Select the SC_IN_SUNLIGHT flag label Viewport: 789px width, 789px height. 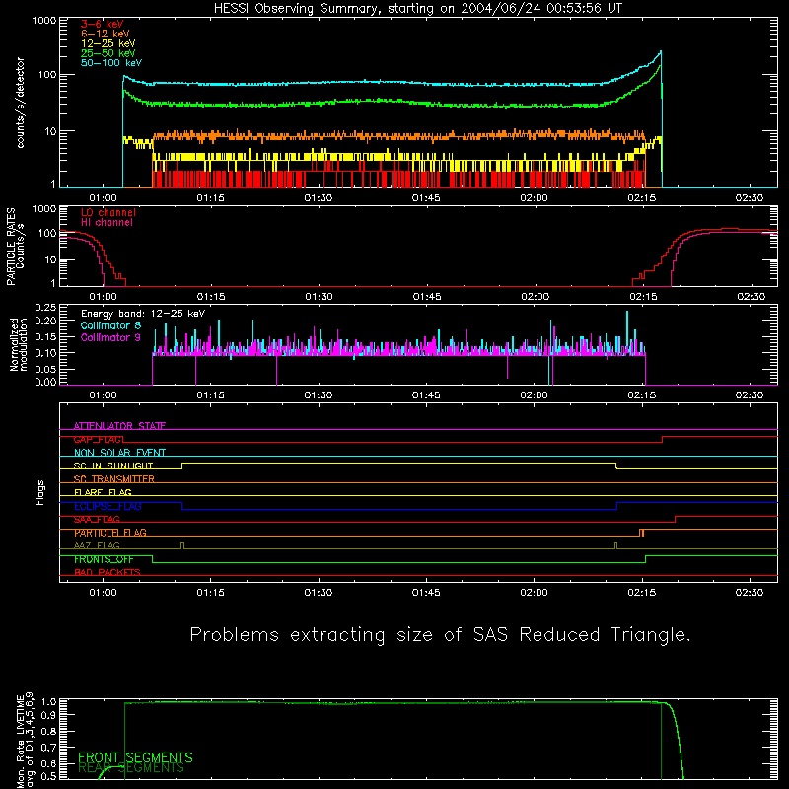pyautogui.click(x=113, y=466)
